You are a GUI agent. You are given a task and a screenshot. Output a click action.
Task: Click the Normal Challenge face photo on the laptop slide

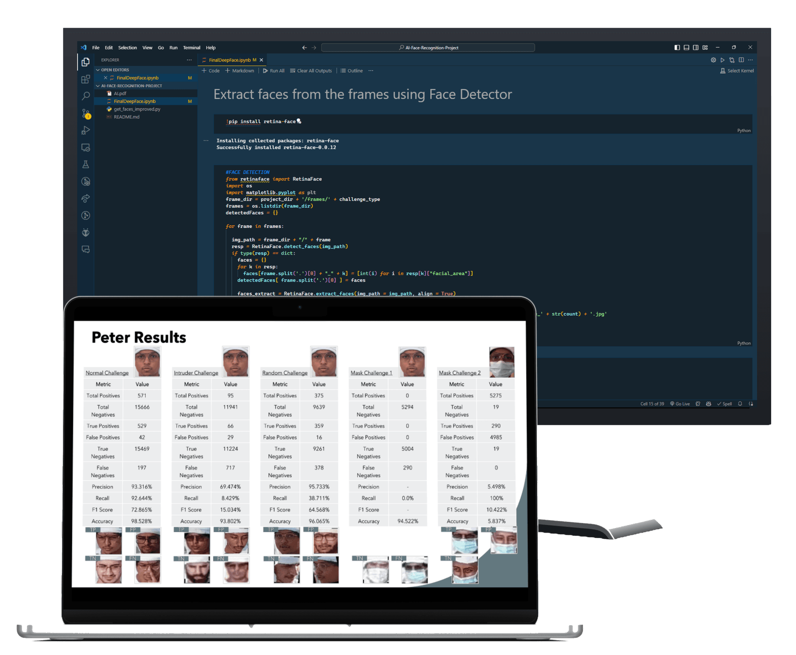(147, 361)
